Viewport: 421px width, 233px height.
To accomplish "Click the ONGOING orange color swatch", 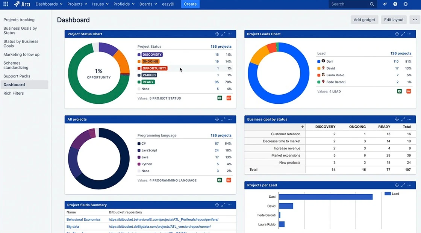I will [140, 61].
